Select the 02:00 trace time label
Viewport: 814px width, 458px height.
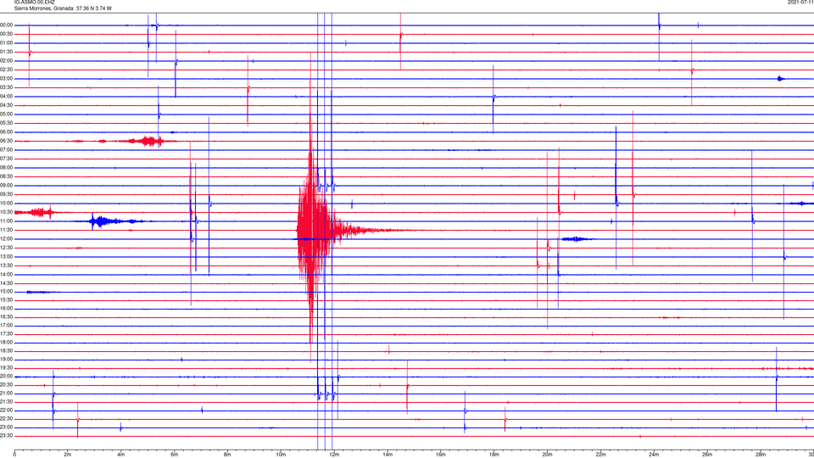tap(7, 61)
